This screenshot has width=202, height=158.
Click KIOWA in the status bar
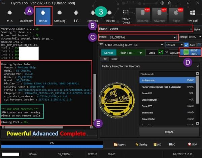click(32, 154)
